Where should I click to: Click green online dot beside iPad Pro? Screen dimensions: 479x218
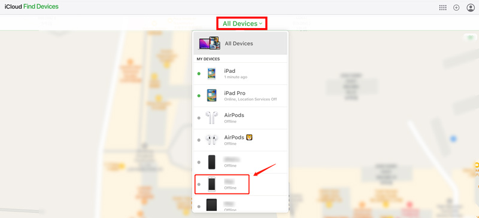[199, 96]
